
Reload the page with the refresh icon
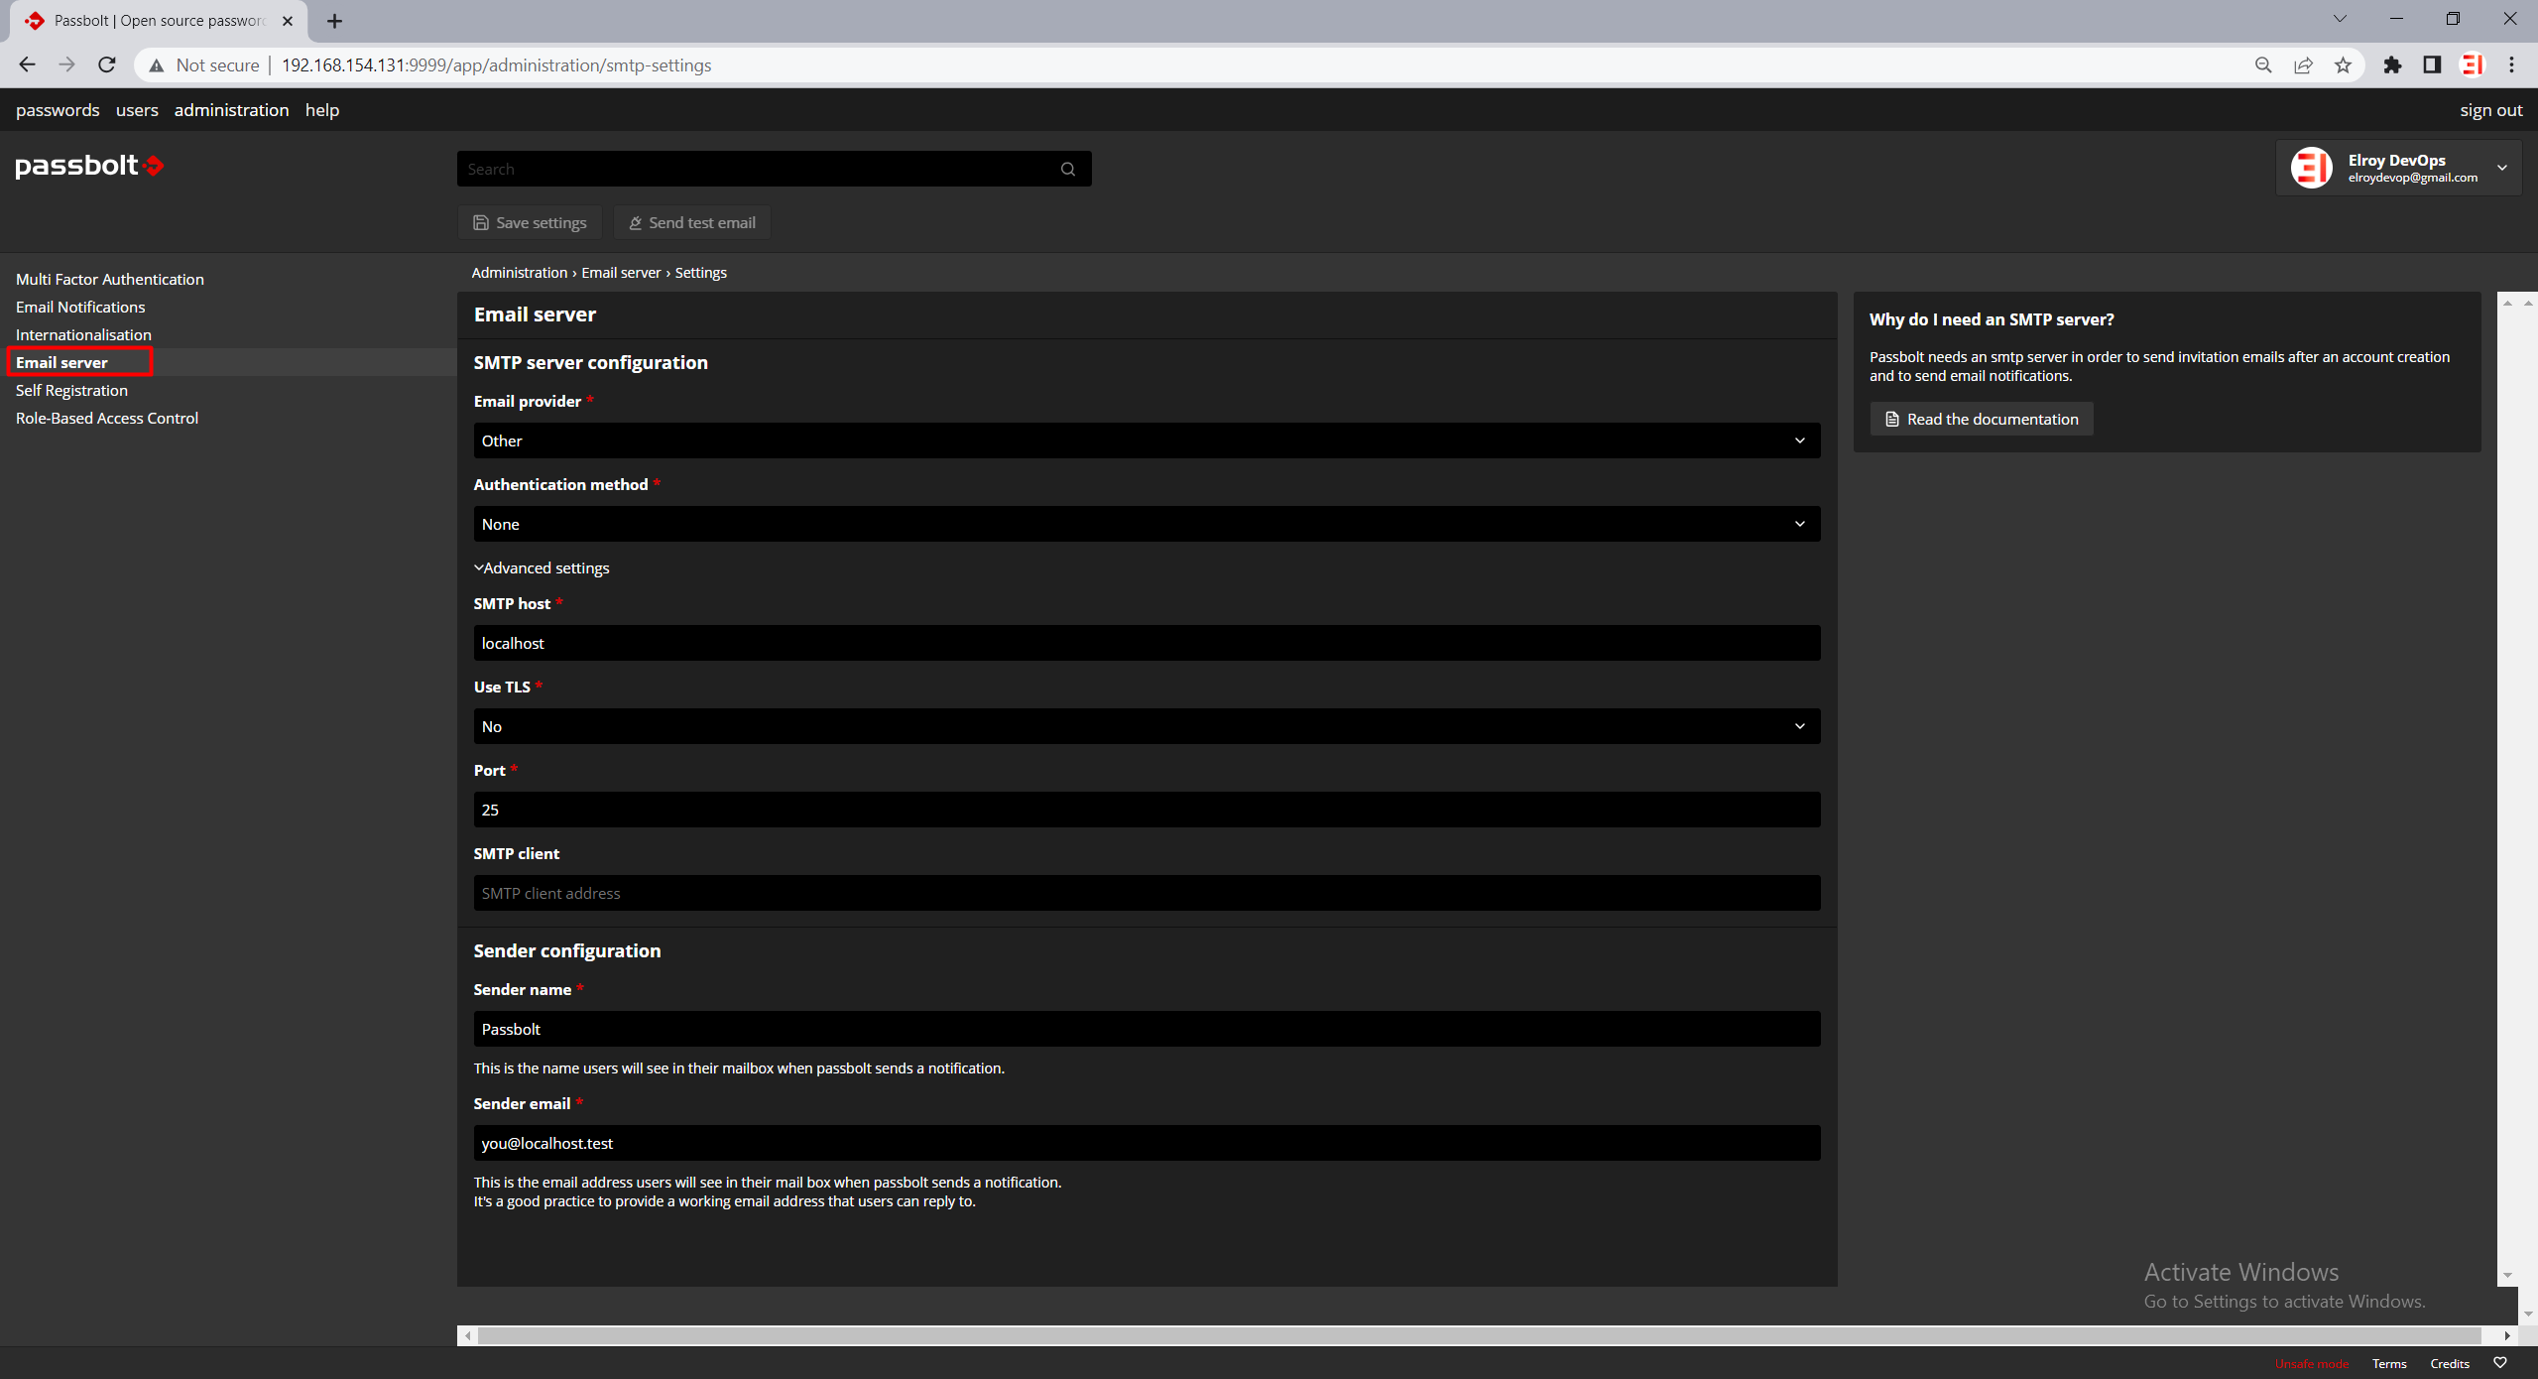point(107,65)
